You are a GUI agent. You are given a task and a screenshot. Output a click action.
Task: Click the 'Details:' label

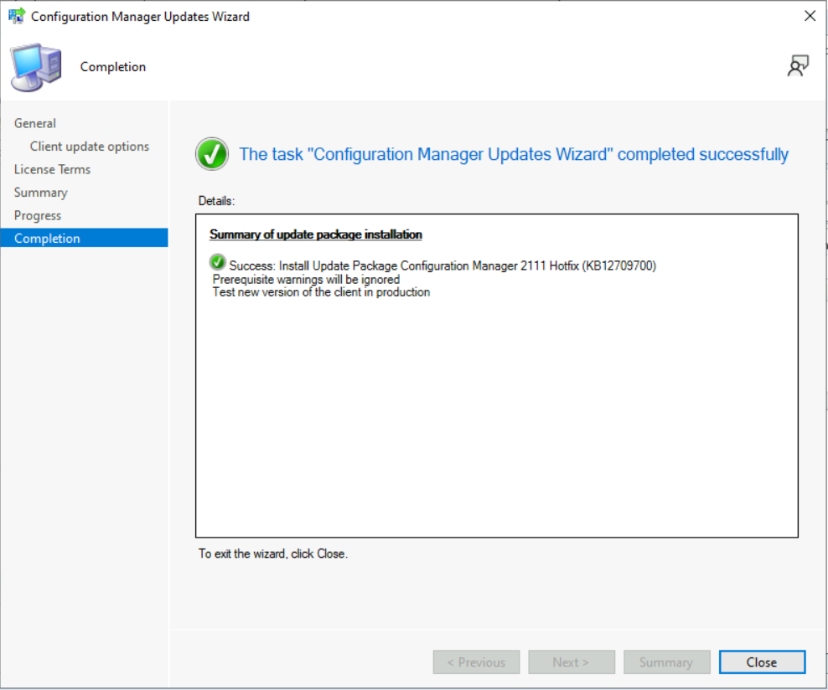[x=216, y=201]
